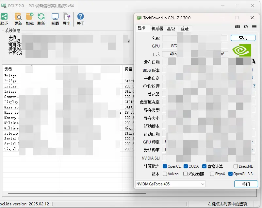Screen dimensions: 262x208
Task: Click the 更新 database update icon
Action: (18, 17)
